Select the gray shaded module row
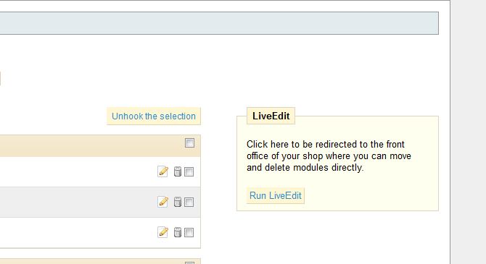This screenshot has height=264, width=486. coord(100,202)
